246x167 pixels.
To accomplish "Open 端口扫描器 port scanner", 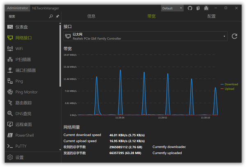I will [25, 70].
